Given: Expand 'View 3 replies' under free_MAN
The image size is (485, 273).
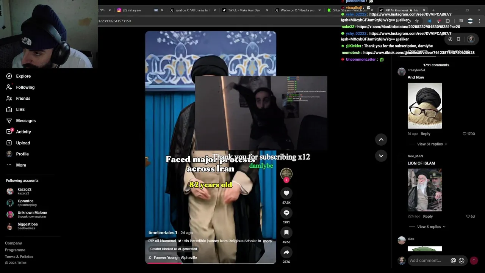Looking at the screenshot, I should 431,227.
